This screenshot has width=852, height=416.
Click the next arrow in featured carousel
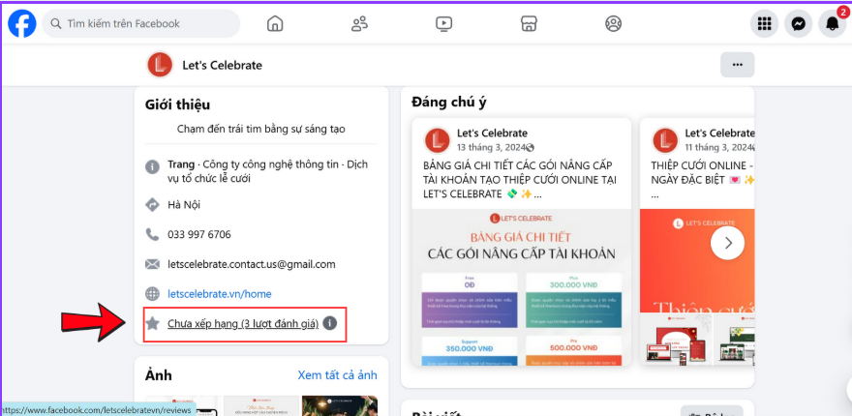click(728, 243)
